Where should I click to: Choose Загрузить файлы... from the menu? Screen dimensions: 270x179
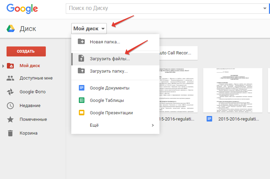click(x=115, y=59)
